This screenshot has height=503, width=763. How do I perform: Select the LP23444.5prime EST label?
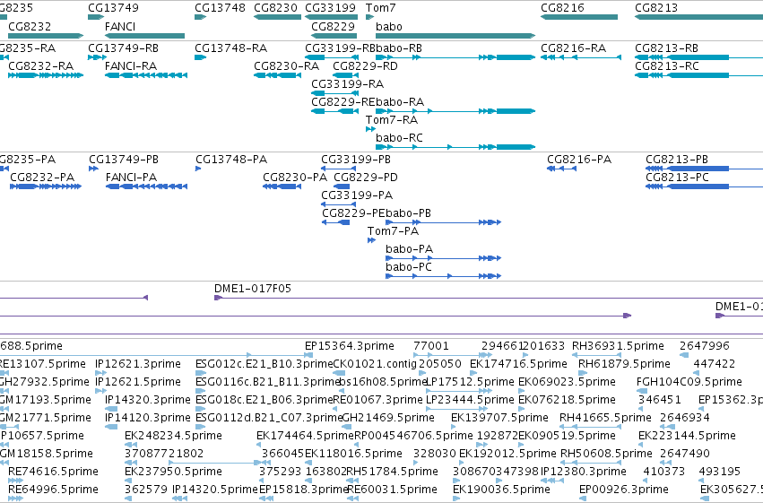click(470, 400)
